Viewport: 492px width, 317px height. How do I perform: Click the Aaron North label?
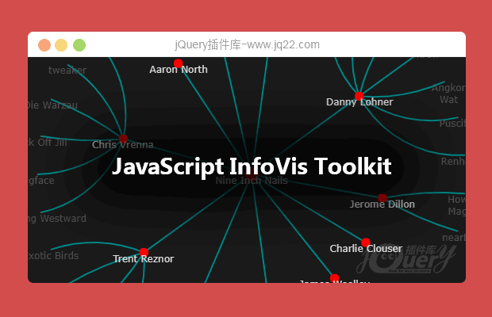[179, 70]
